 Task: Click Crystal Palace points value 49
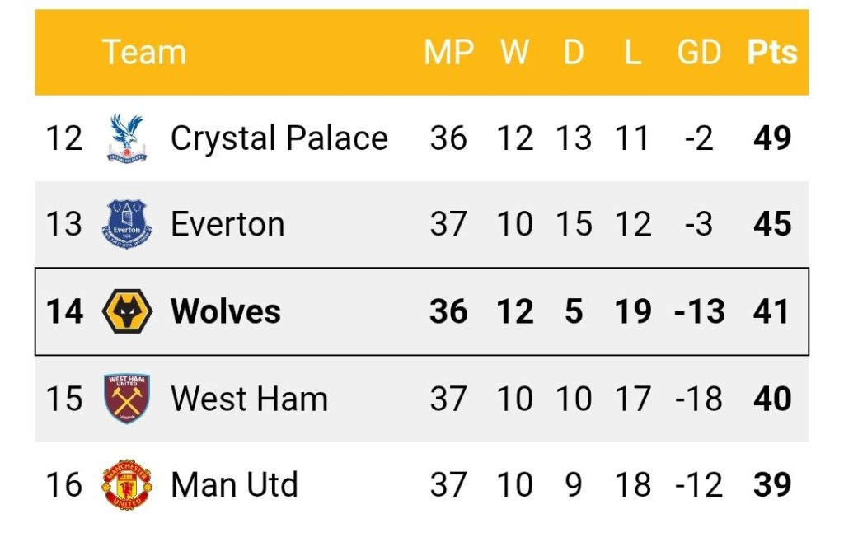coord(772,138)
